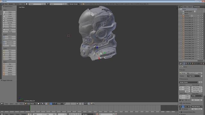The height and width of the screenshot is (115, 205).
Task: Open the Info editor type selector icon
Action: point(2,4)
